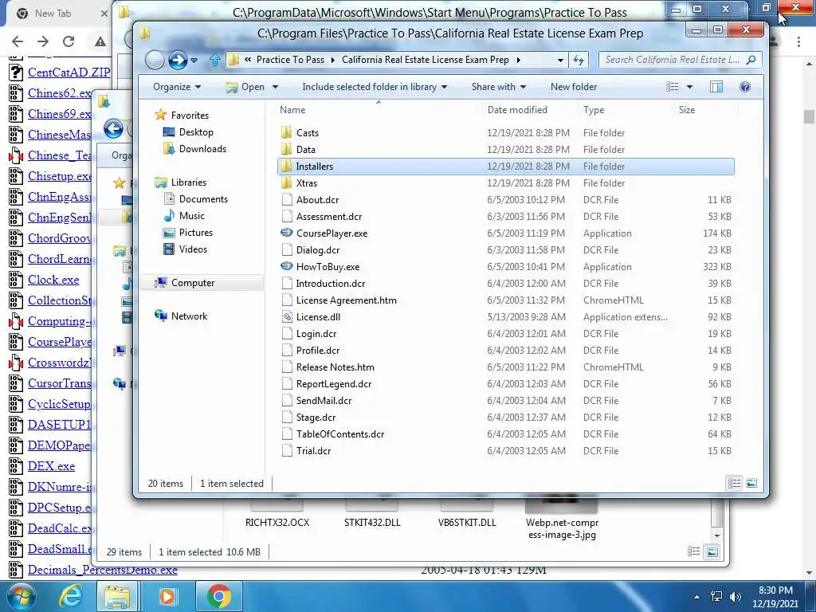Viewport: 816px width, 612px height.
Task: Open the Organize dropdown menu
Action: coord(176,87)
